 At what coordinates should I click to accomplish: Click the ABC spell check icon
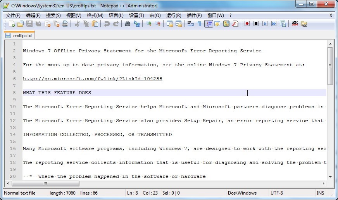pyautogui.click(x=295, y=24)
